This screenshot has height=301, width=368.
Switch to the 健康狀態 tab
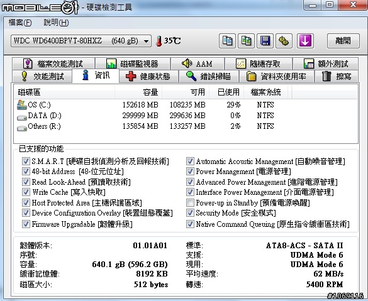(149, 76)
